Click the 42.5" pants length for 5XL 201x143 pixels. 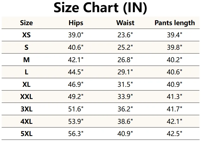pyautogui.click(x=175, y=134)
